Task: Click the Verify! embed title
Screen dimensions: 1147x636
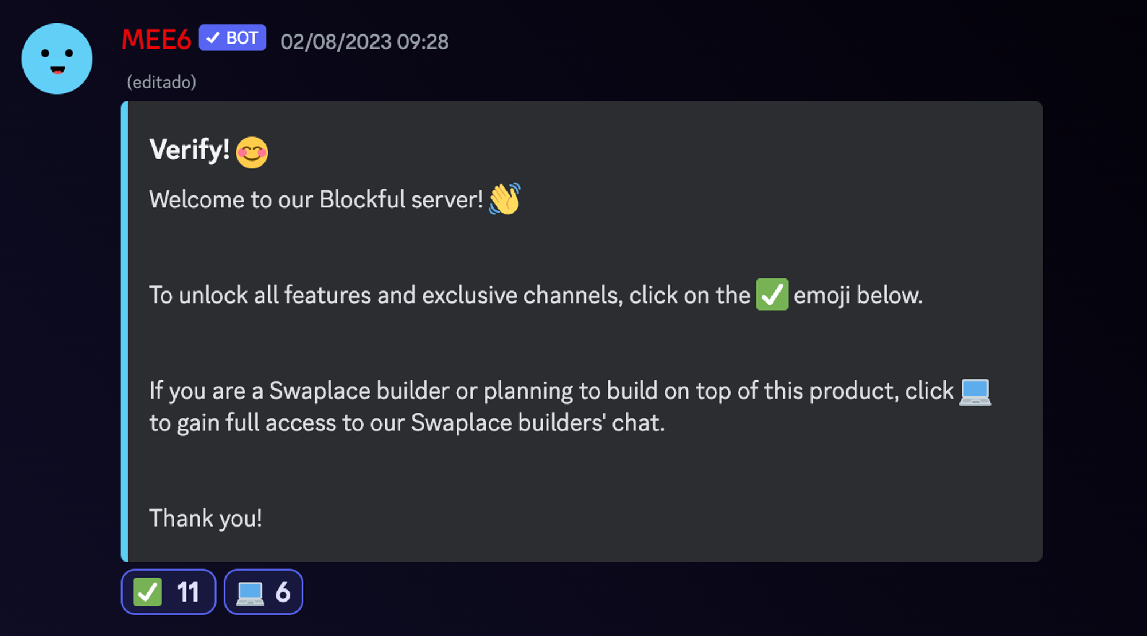Action: (x=189, y=150)
